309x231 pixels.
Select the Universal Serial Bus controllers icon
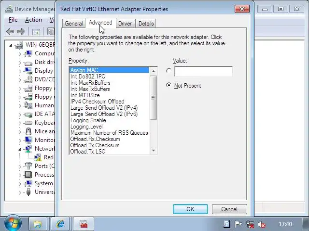[28, 192]
